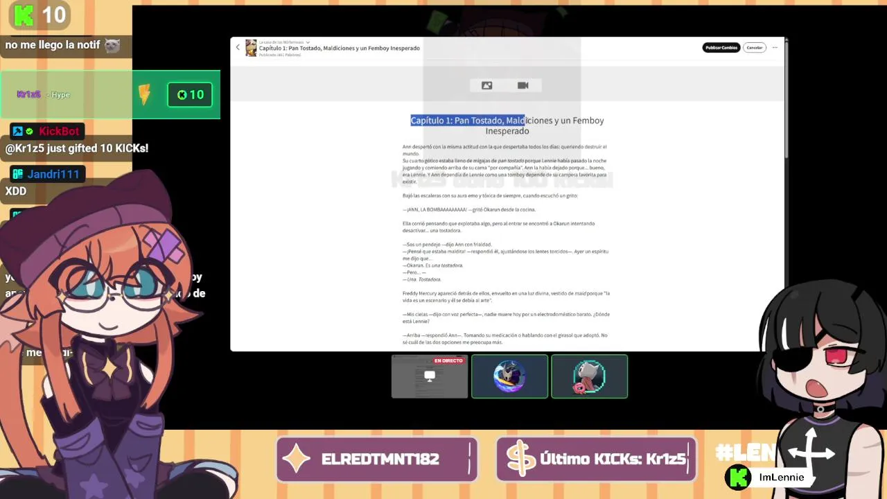
Task: Open the three-dot more options menu
Action: (x=775, y=48)
